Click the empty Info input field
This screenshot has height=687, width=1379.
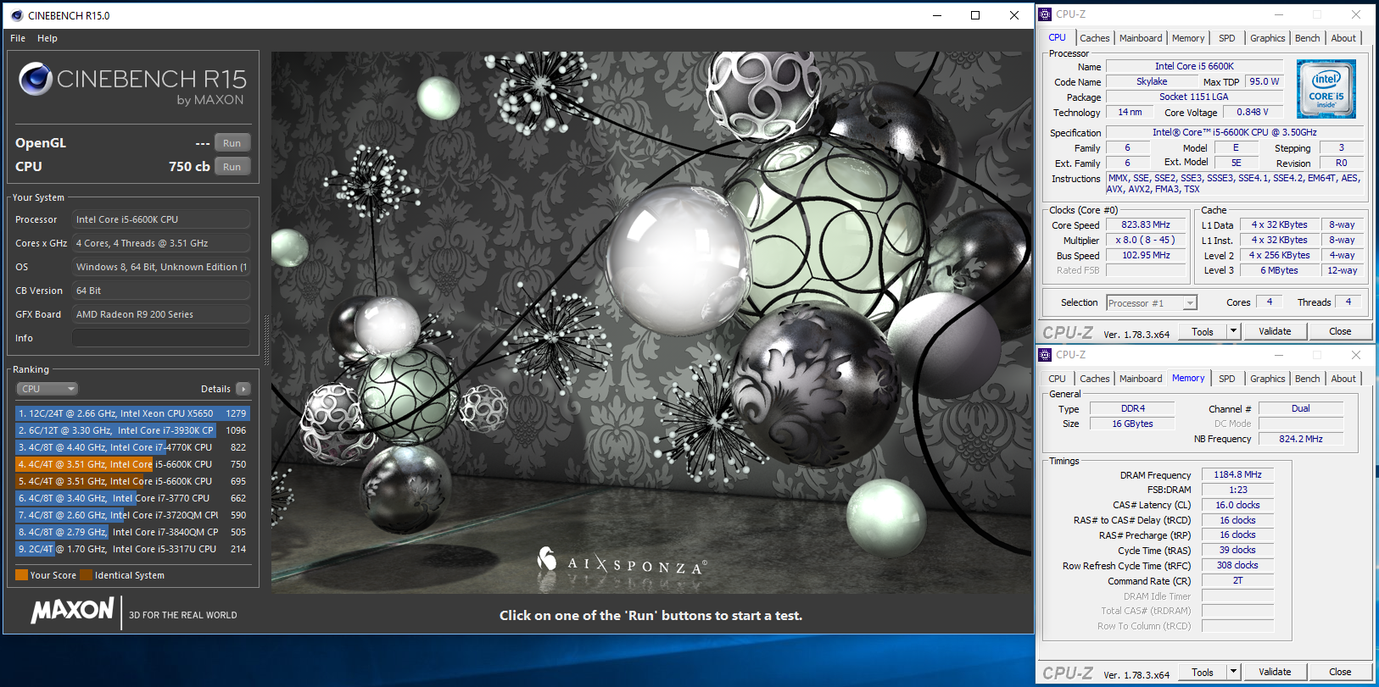[161, 338]
